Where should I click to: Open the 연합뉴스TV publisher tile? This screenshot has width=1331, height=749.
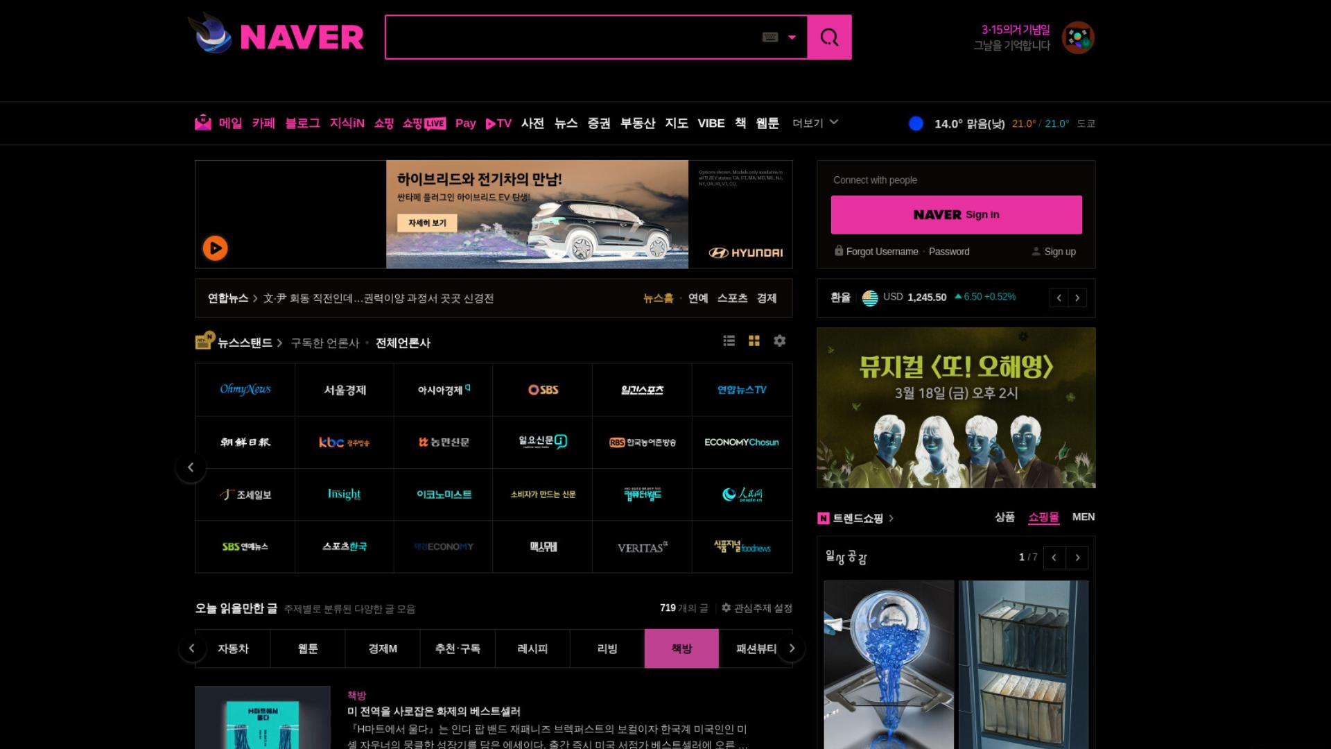742,390
